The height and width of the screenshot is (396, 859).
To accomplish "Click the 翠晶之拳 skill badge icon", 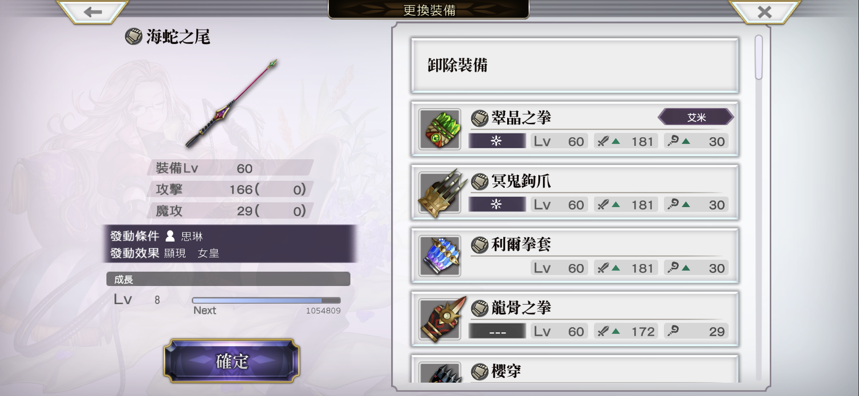I will 497,141.
